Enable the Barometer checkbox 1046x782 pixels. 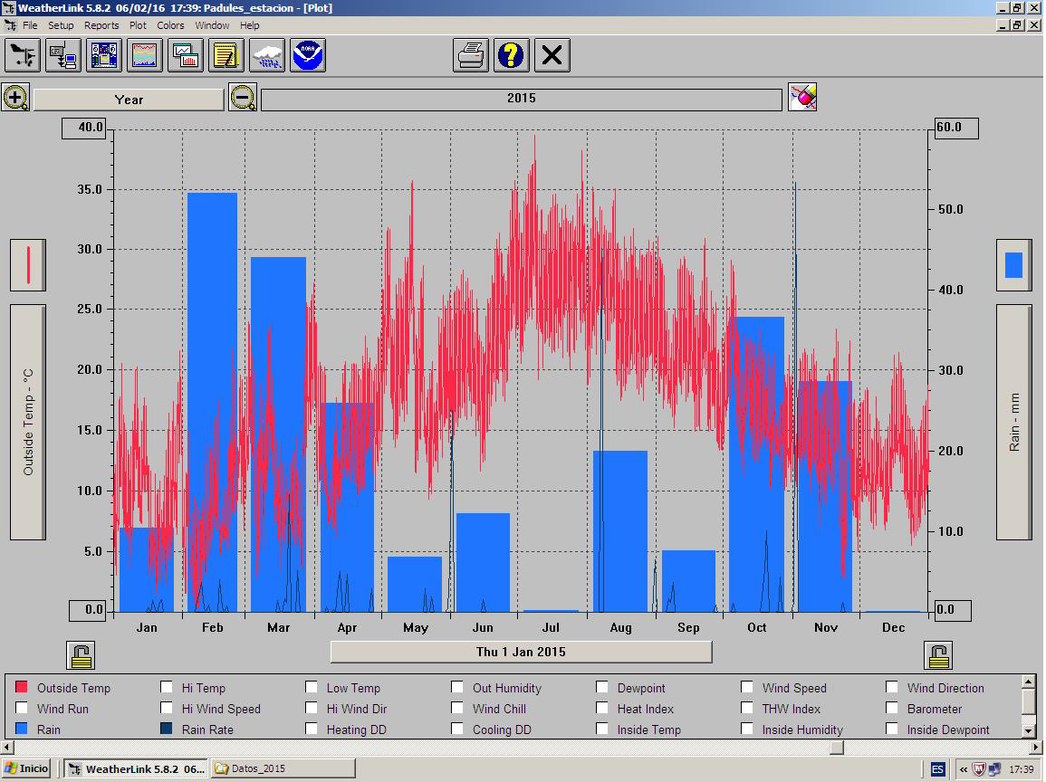pos(892,708)
